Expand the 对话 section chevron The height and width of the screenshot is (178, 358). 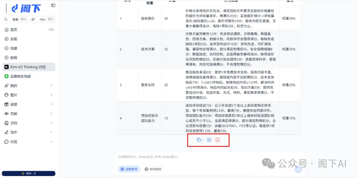51,142
